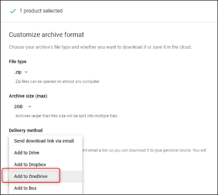Click the arrow beside 2GB
Image resolution: width=218 pixels, height=195 pixels.
[x=30, y=107]
